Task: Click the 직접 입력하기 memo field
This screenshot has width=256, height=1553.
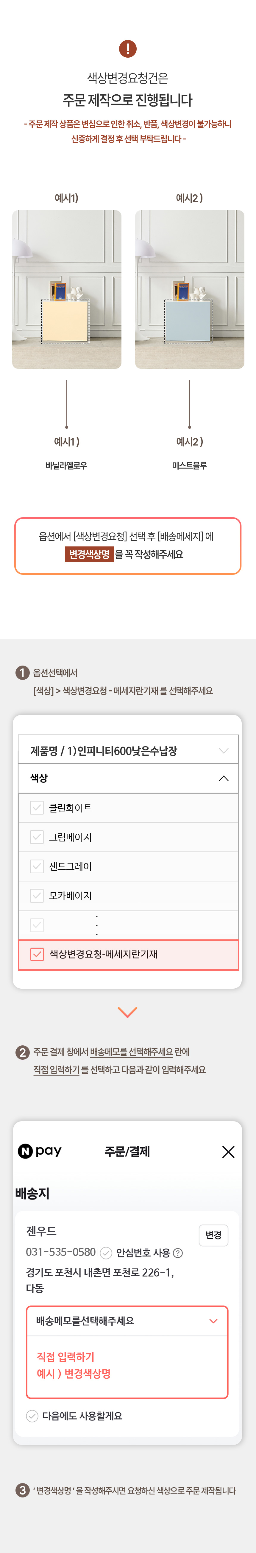Action: (x=127, y=1365)
